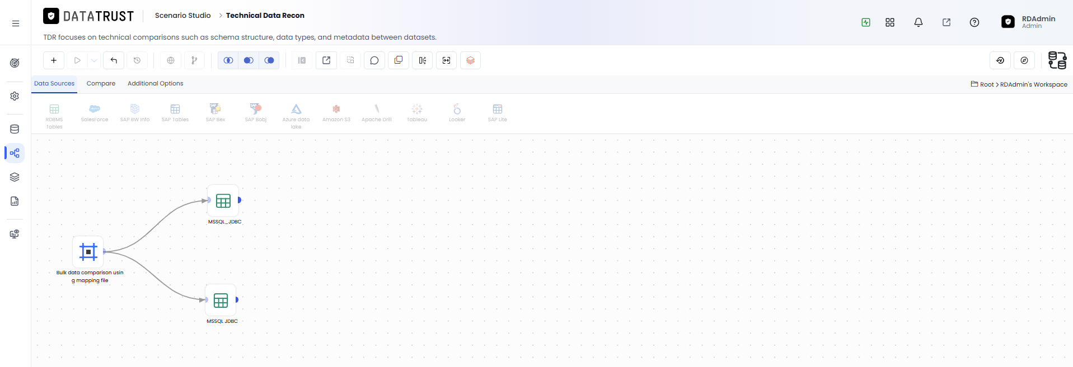Open the sidebar target icon
1073x367 pixels.
15,63
